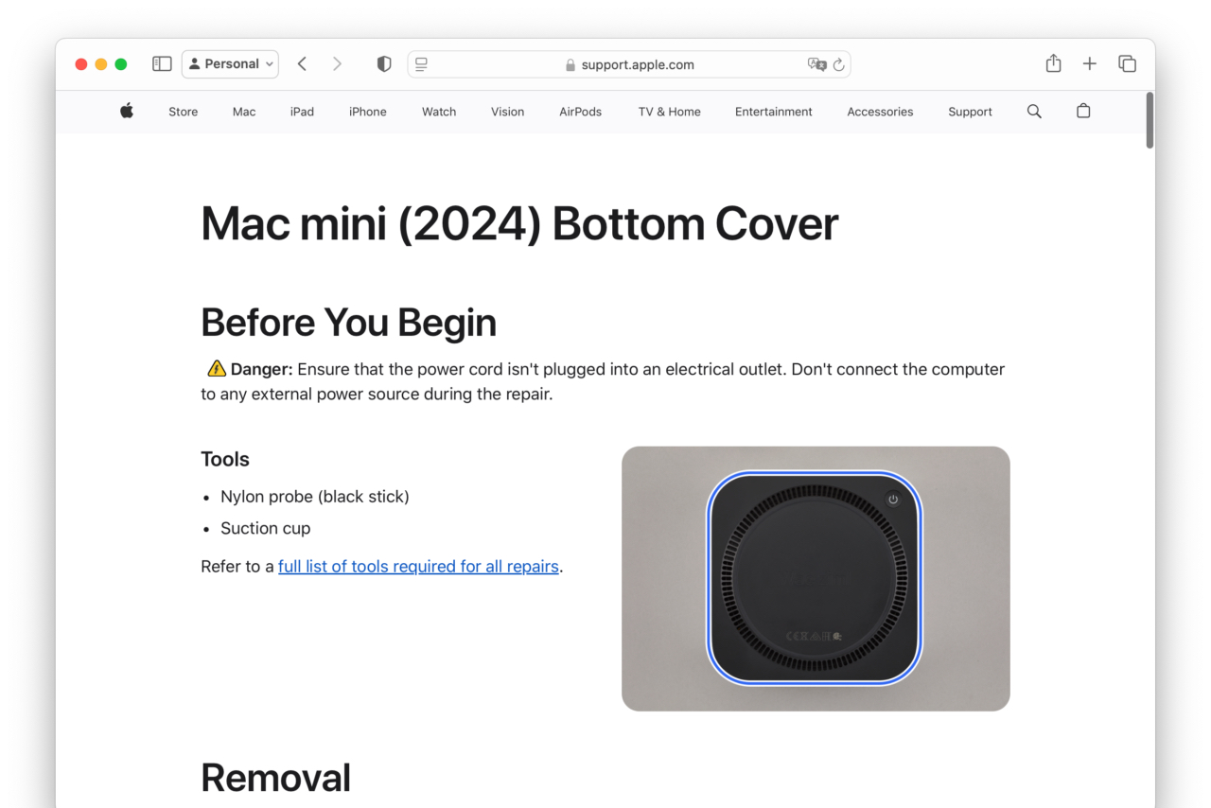Image resolution: width=1211 pixels, height=808 pixels.
Task: Show the tab overview
Action: 1127,63
